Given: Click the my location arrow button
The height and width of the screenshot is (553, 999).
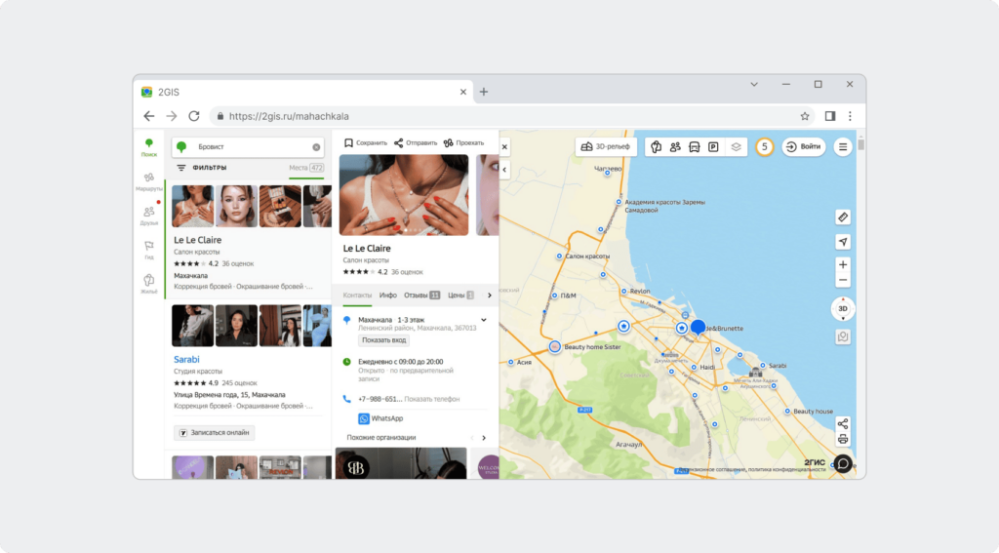Looking at the screenshot, I should click(x=843, y=242).
